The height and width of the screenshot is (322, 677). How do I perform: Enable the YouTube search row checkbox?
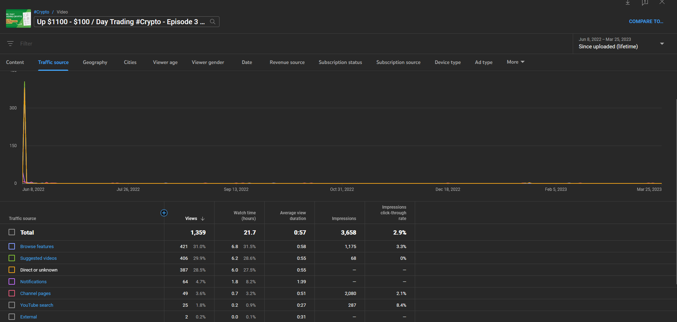click(12, 305)
